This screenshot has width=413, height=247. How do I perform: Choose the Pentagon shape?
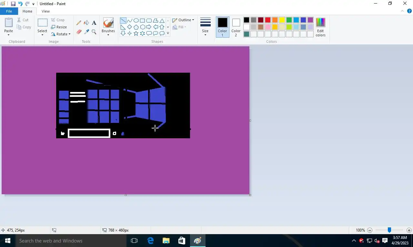(x=136, y=27)
